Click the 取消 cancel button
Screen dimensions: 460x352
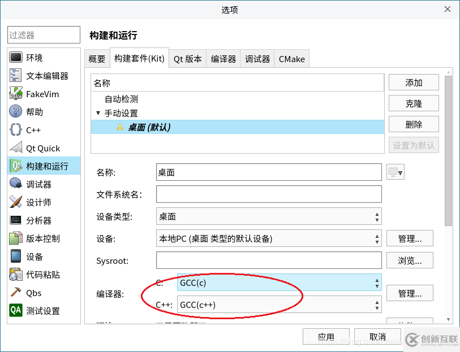coord(377,337)
